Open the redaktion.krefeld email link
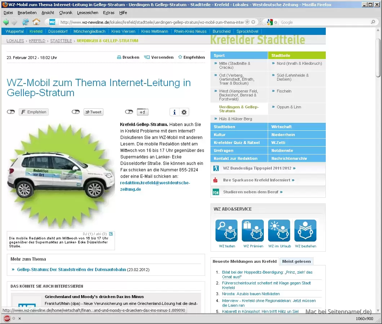Screen dimensions: 382x324 click(x=155, y=186)
